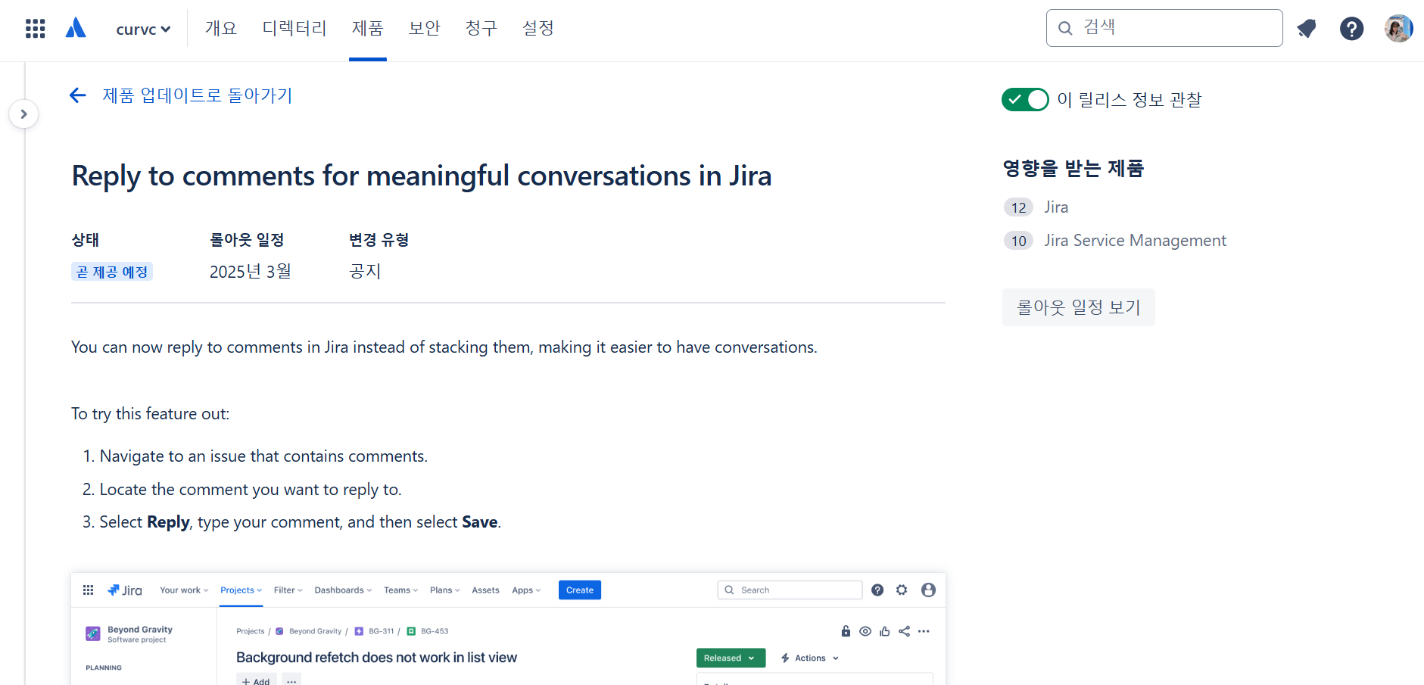Focus the 검색 search field
Viewport: 1424px width, 685px height.
(1164, 28)
